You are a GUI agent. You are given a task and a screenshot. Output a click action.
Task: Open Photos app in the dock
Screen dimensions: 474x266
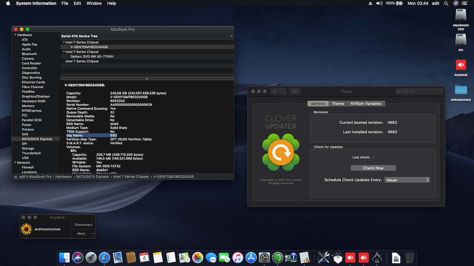point(197,258)
